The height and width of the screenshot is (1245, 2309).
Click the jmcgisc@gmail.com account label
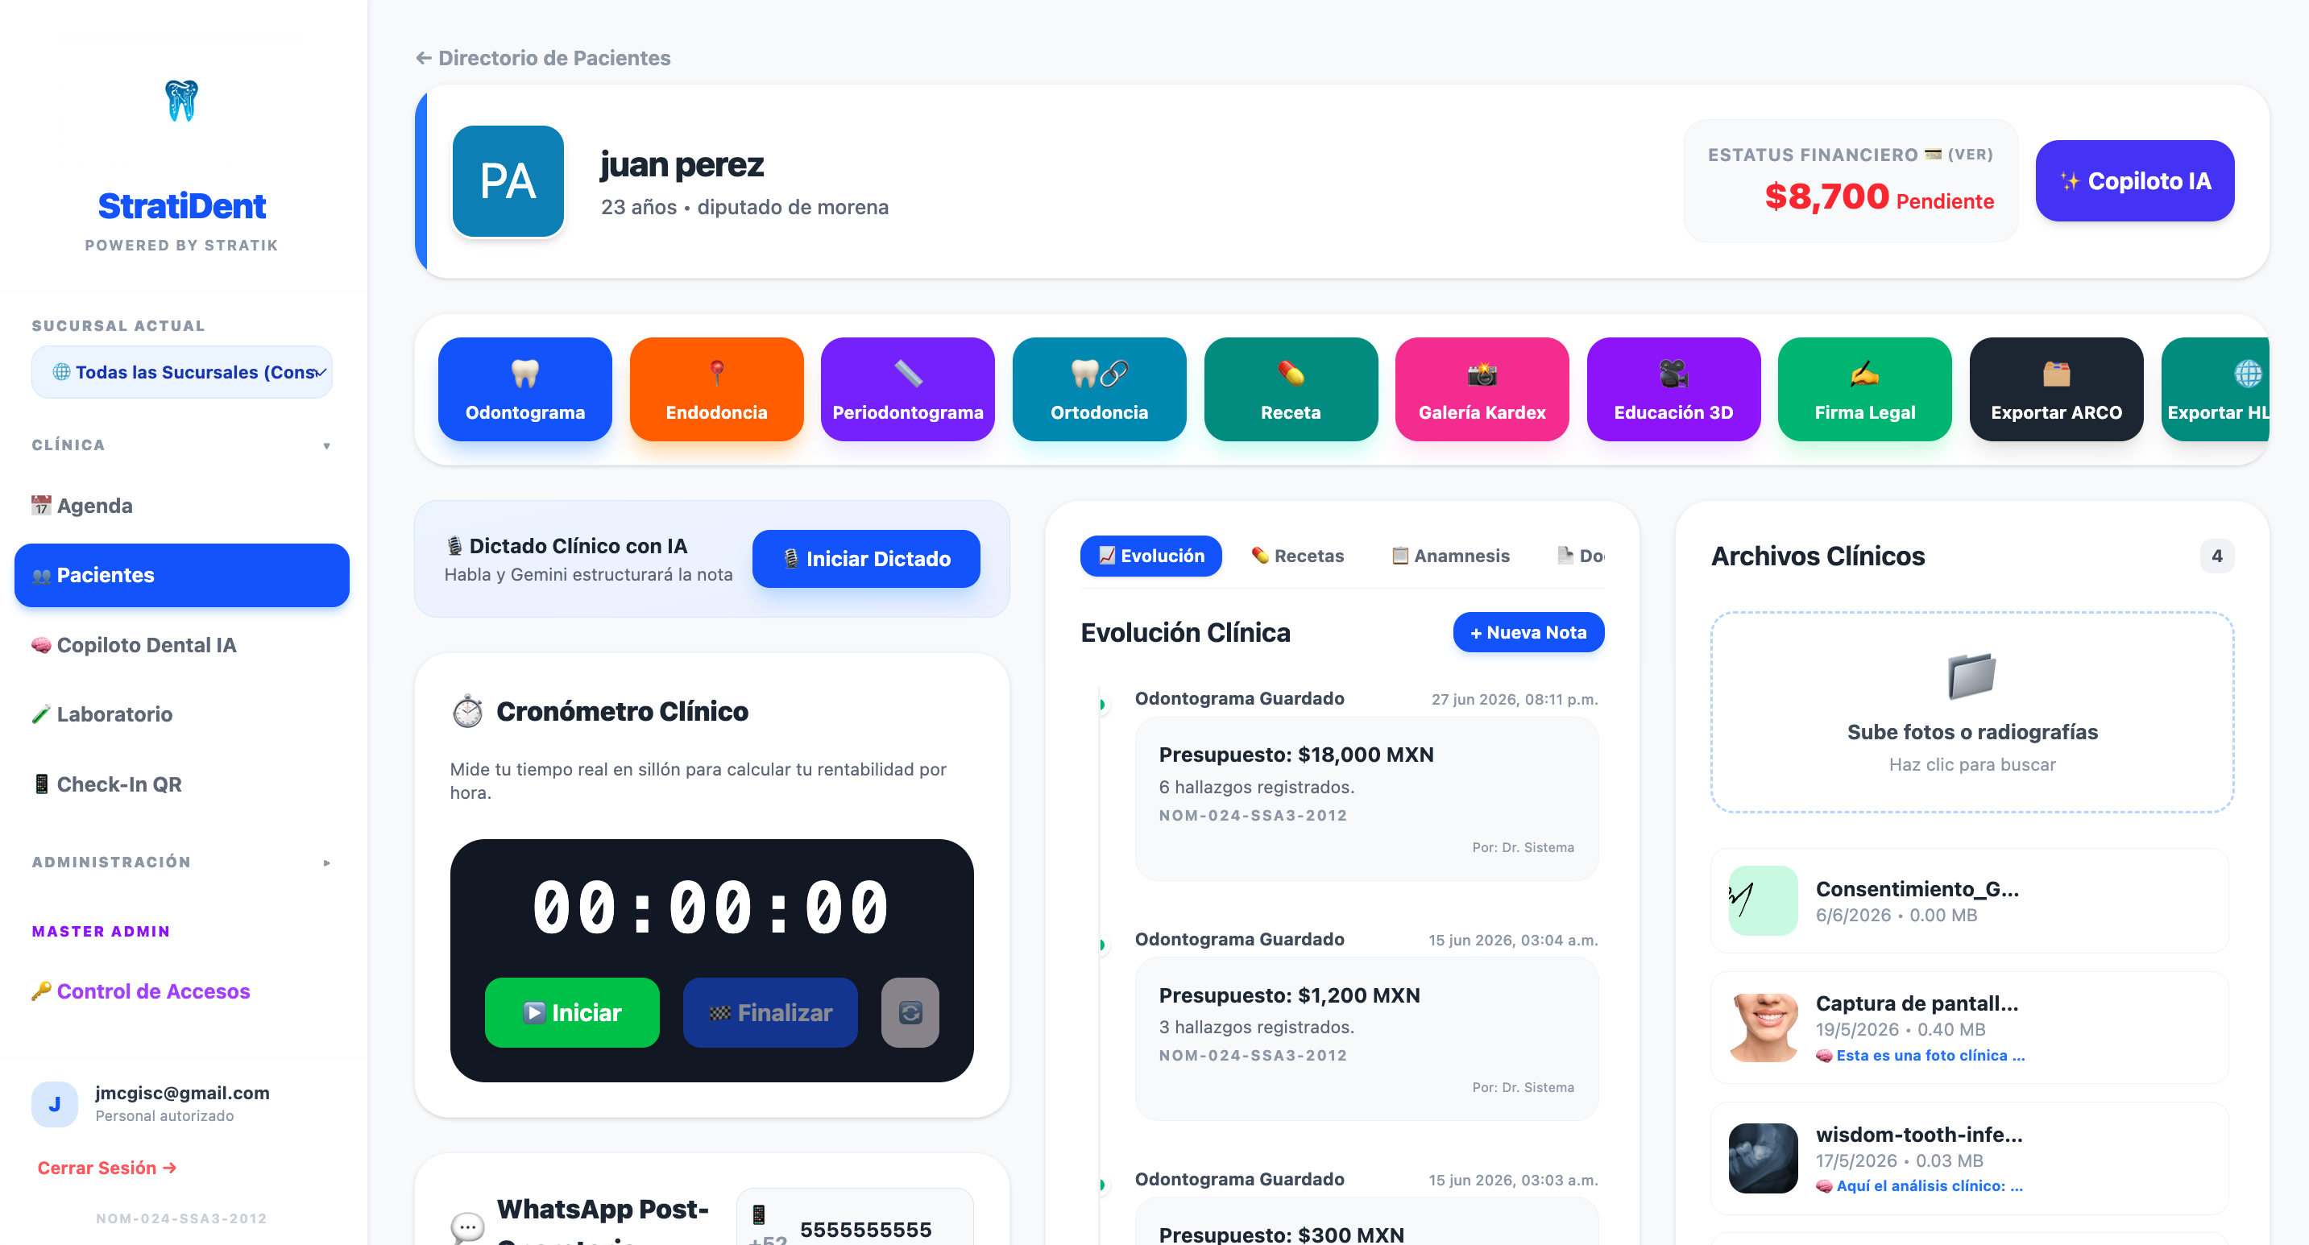[x=182, y=1092]
